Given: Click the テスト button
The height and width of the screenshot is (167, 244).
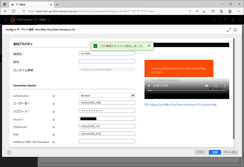Looking at the screenshot, I should click(201, 152).
